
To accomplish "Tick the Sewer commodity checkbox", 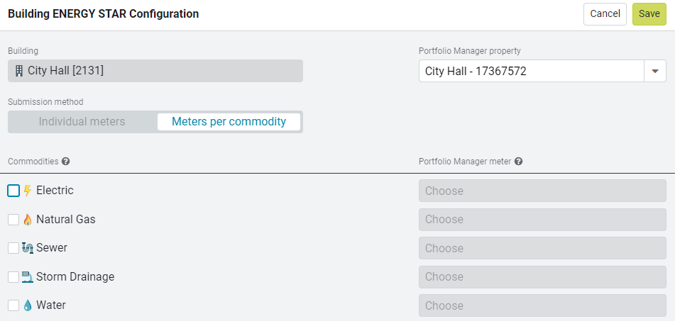I will [13, 248].
